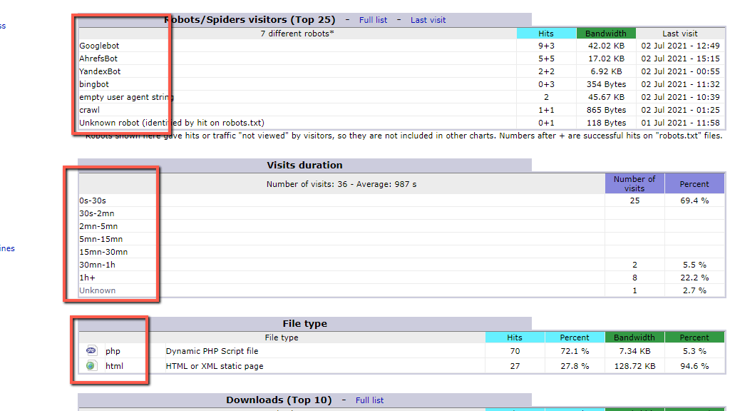Screen dimensions: 730x411
Task: Click the empty user agent string entry
Action: coord(126,98)
